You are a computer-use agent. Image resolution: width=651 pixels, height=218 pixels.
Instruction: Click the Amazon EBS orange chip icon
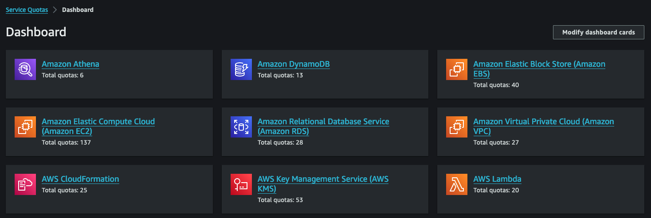[x=457, y=69]
